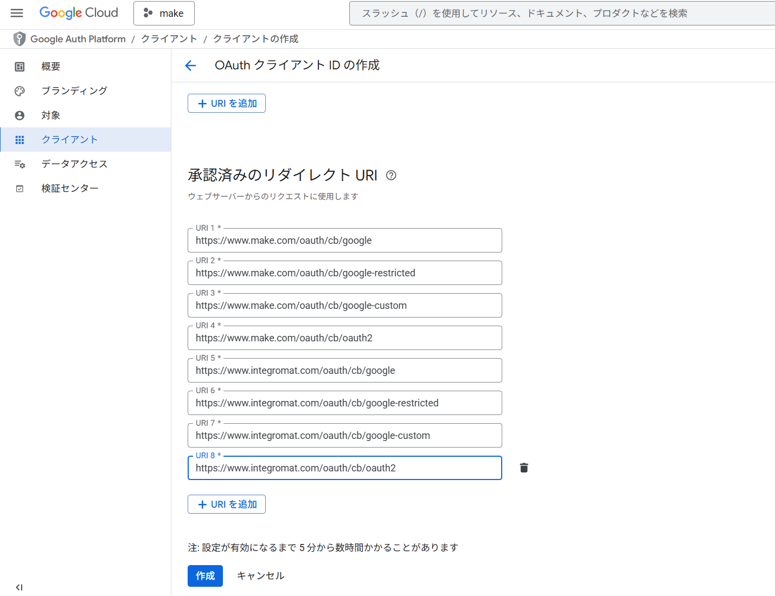The image size is (775, 596).
Task: Click the OAuth クライアント ID の作成 heading
Action: [297, 65]
